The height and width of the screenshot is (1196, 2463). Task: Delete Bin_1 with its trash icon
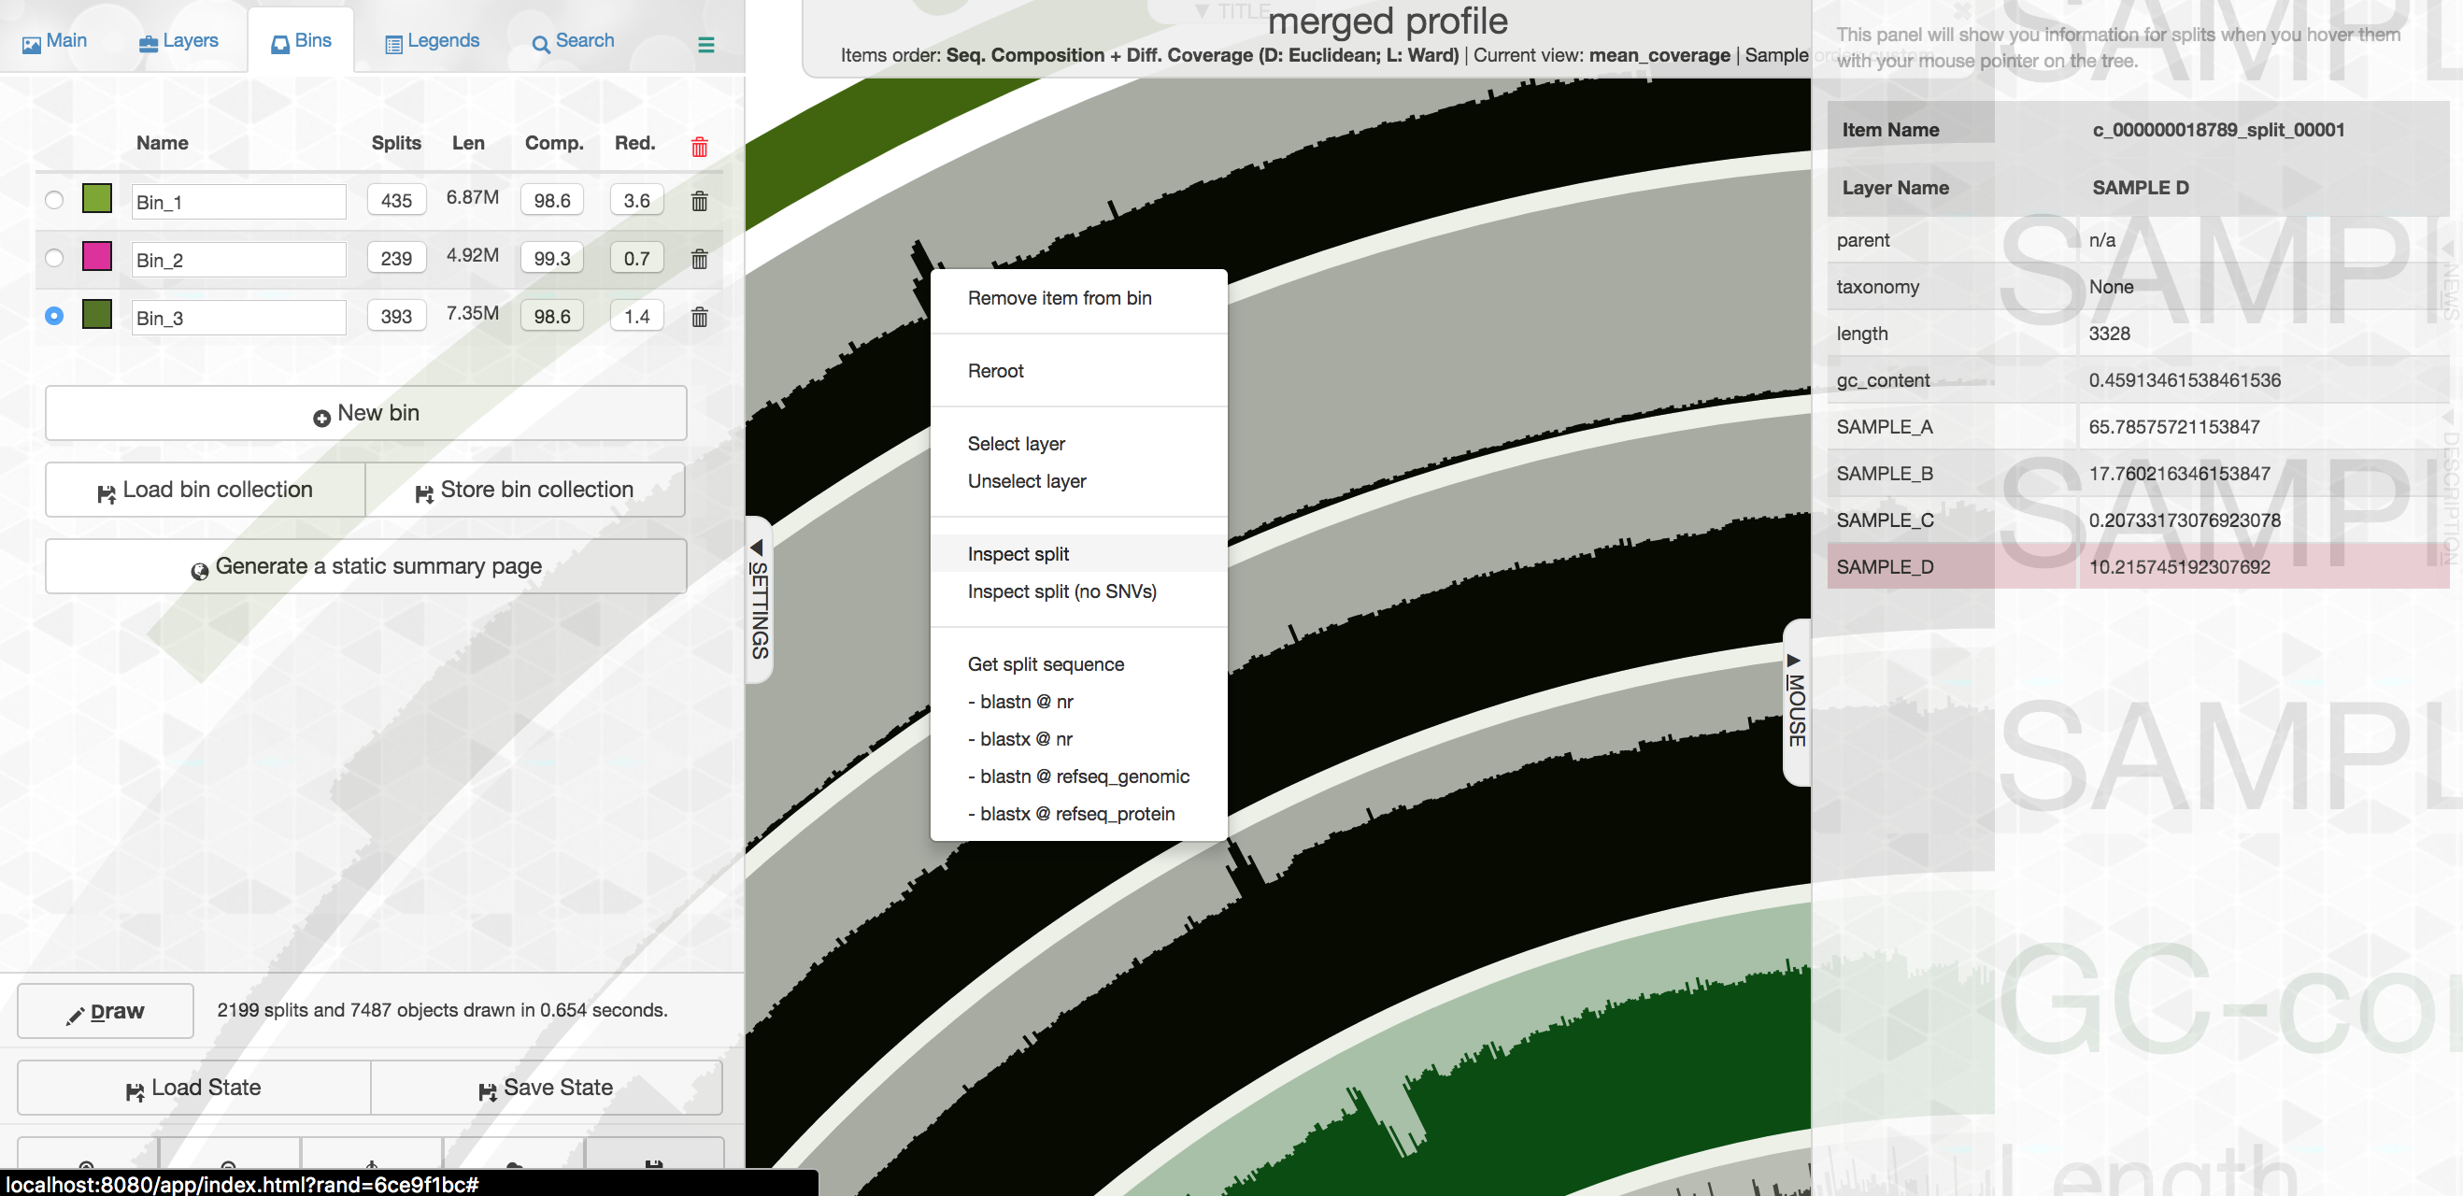pyautogui.click(x=699, y=201)
